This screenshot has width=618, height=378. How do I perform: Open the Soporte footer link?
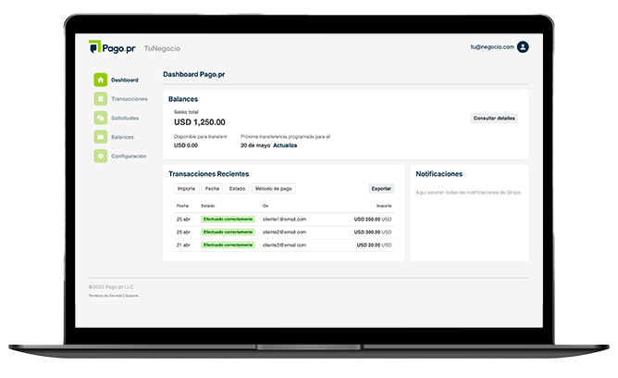pos(131,295)
